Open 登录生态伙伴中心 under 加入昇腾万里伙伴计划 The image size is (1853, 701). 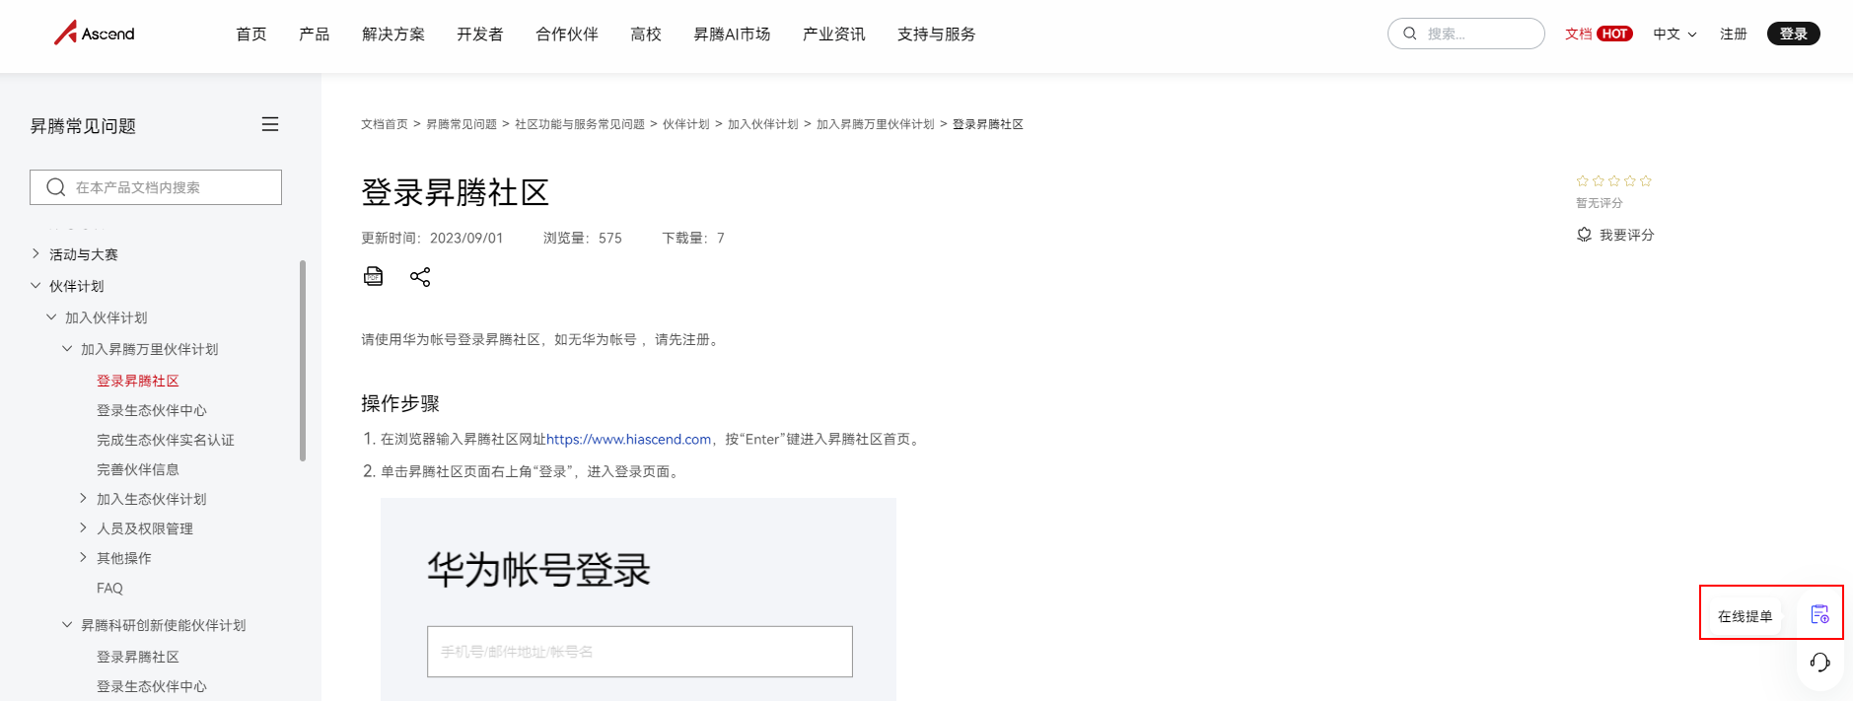point(152,410)
